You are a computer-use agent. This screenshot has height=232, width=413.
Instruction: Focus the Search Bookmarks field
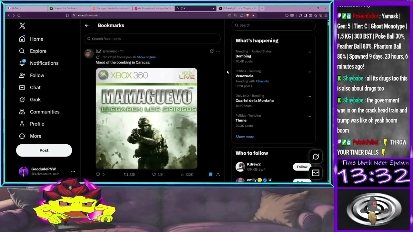[152, 39]
